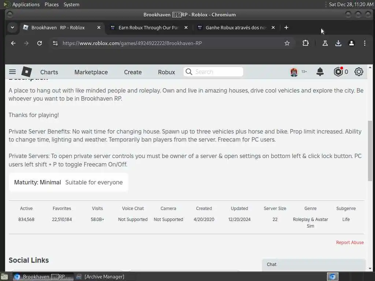Open the Create page
Image resolution: width=375 pixels, height=281 pixels.
coord(133,72)
